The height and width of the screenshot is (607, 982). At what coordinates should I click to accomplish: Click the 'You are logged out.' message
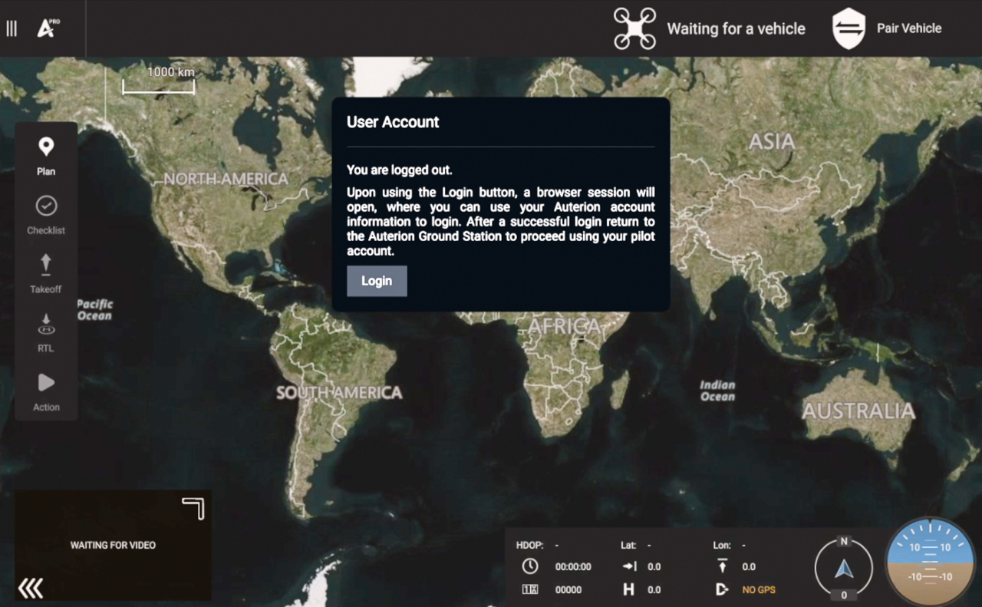400,170
